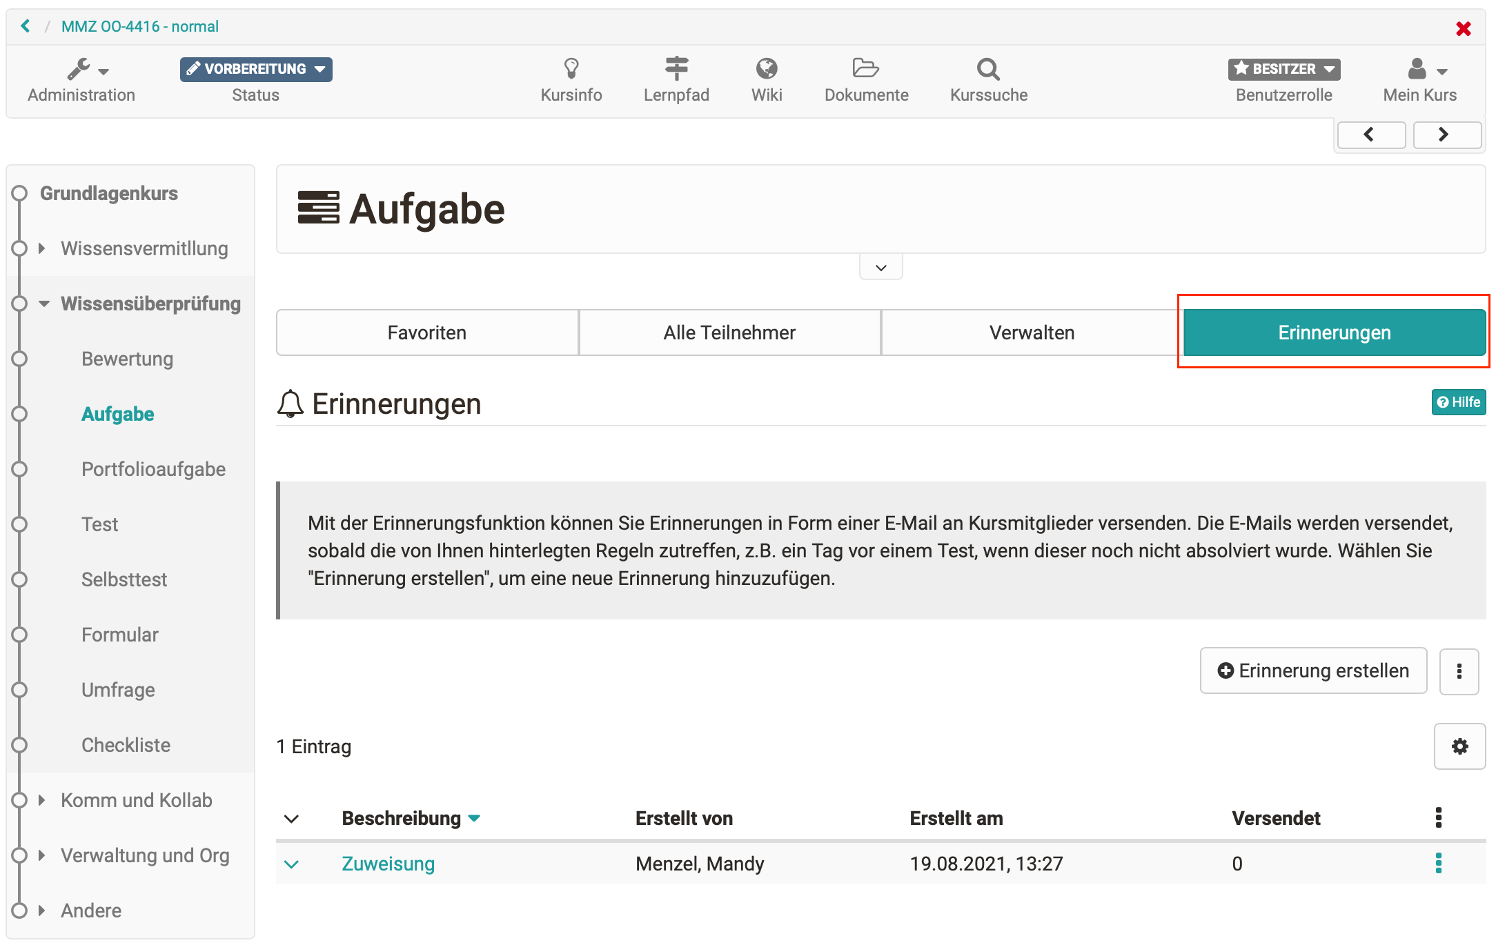Open the Vorbereitung status dropdown
The width and height of the screenshot is (1496, 945).
(x=256, y=69)
